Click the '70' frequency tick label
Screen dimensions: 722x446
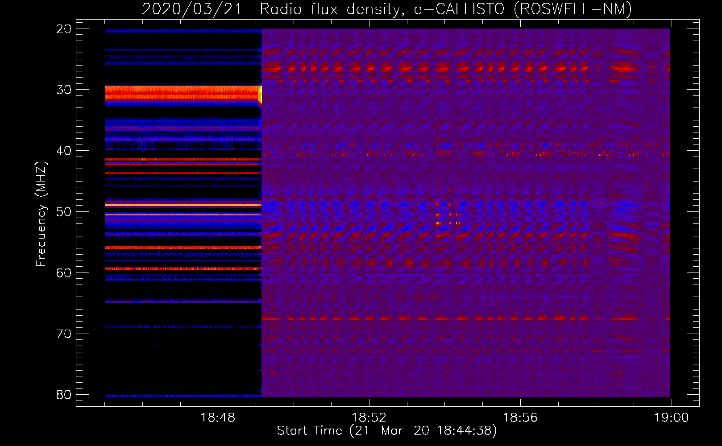[x=64, y=334]
